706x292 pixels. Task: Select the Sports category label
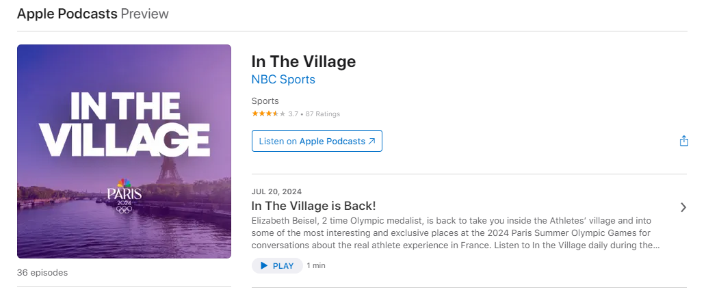pyautogui.click(x=265, y=101)
